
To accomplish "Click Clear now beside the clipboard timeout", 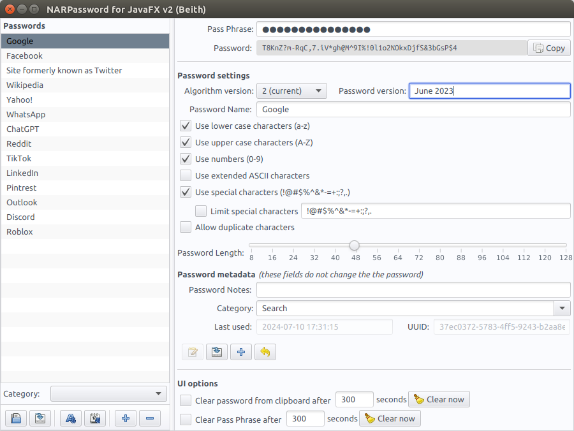I will tap(439, 400).
